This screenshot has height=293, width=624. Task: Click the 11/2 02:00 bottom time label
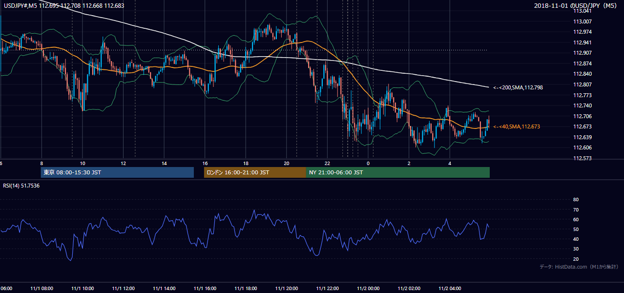(x=409, y=289)
